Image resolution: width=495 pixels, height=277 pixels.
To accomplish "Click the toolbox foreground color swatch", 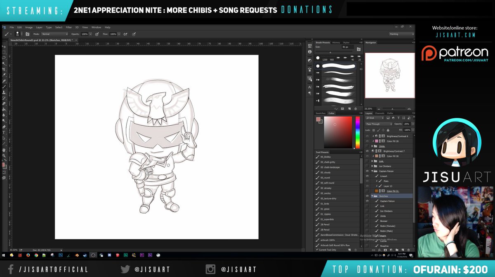I will (3, 164).
